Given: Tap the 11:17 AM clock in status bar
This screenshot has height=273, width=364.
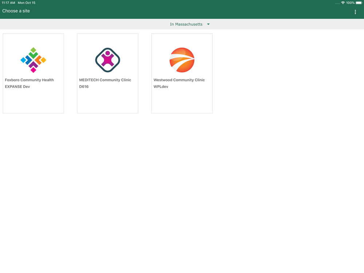Looking at the screenshot, I should pos(8,3).
